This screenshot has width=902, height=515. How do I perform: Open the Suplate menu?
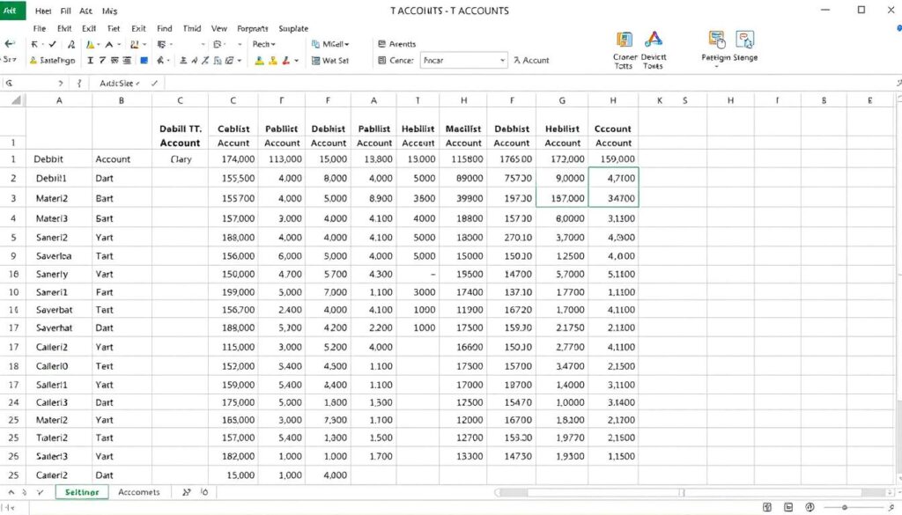coord(293,28)
